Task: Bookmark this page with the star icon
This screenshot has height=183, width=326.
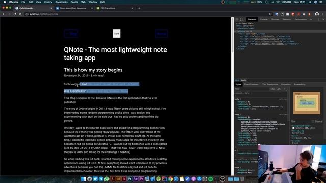Action: click(270, 14)
